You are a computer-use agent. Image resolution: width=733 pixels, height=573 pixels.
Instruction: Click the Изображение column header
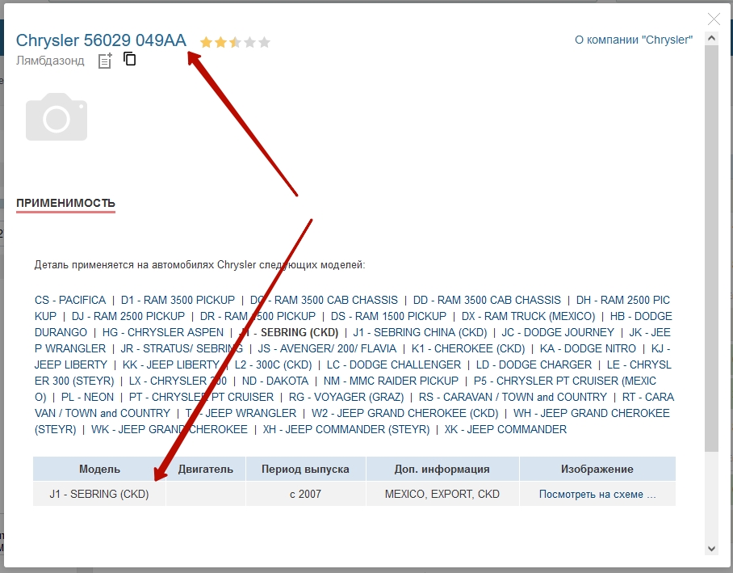[597, 469]
